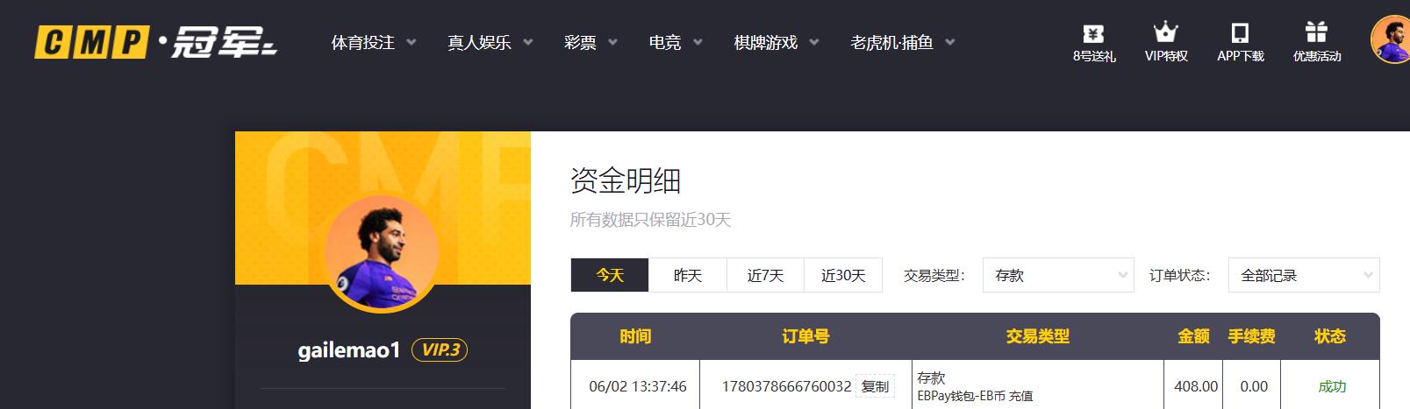1410x409 pixels.
Task: Click the username gailemao1
Action: tap(349, 350)
